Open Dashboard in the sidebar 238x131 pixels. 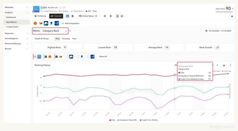coord(11,17)
